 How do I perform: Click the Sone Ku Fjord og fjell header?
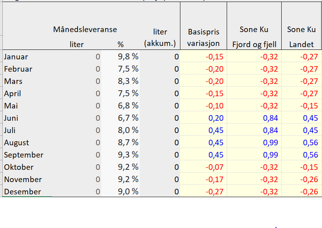[x=254, y=37]
